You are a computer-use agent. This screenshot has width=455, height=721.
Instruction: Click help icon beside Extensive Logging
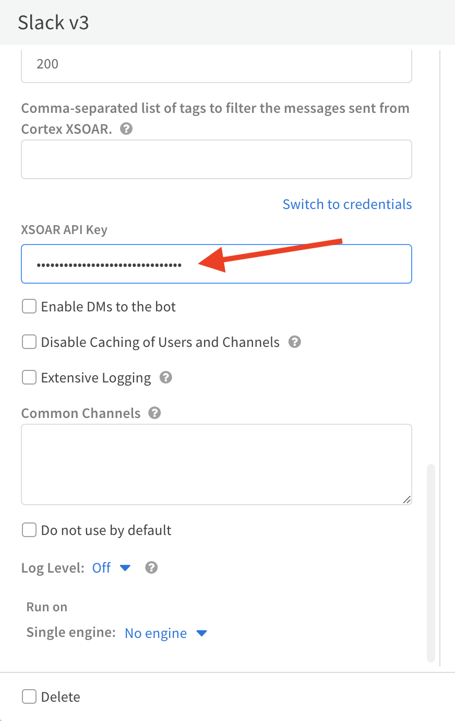click(166, 377)
